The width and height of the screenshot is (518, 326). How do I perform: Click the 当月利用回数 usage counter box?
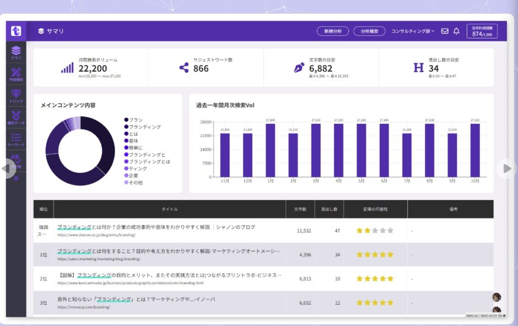click(x=482, y=31)
